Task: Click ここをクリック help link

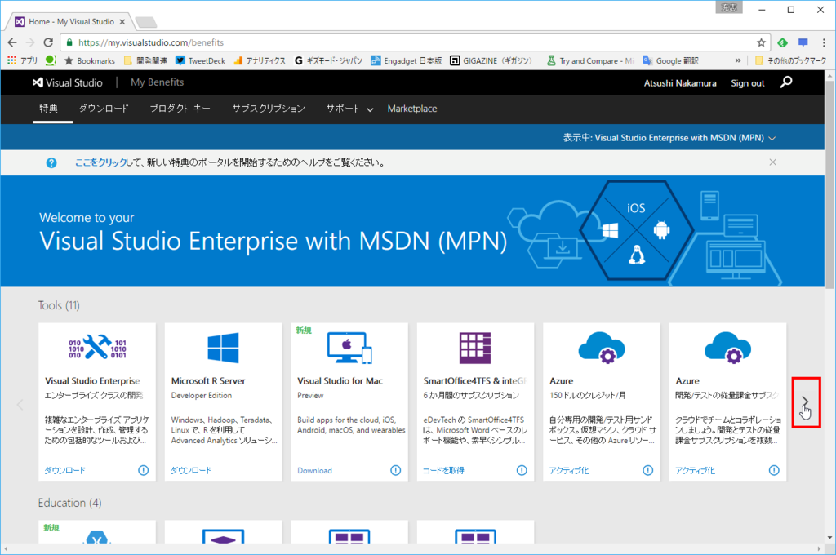Action: pos(100,162)
